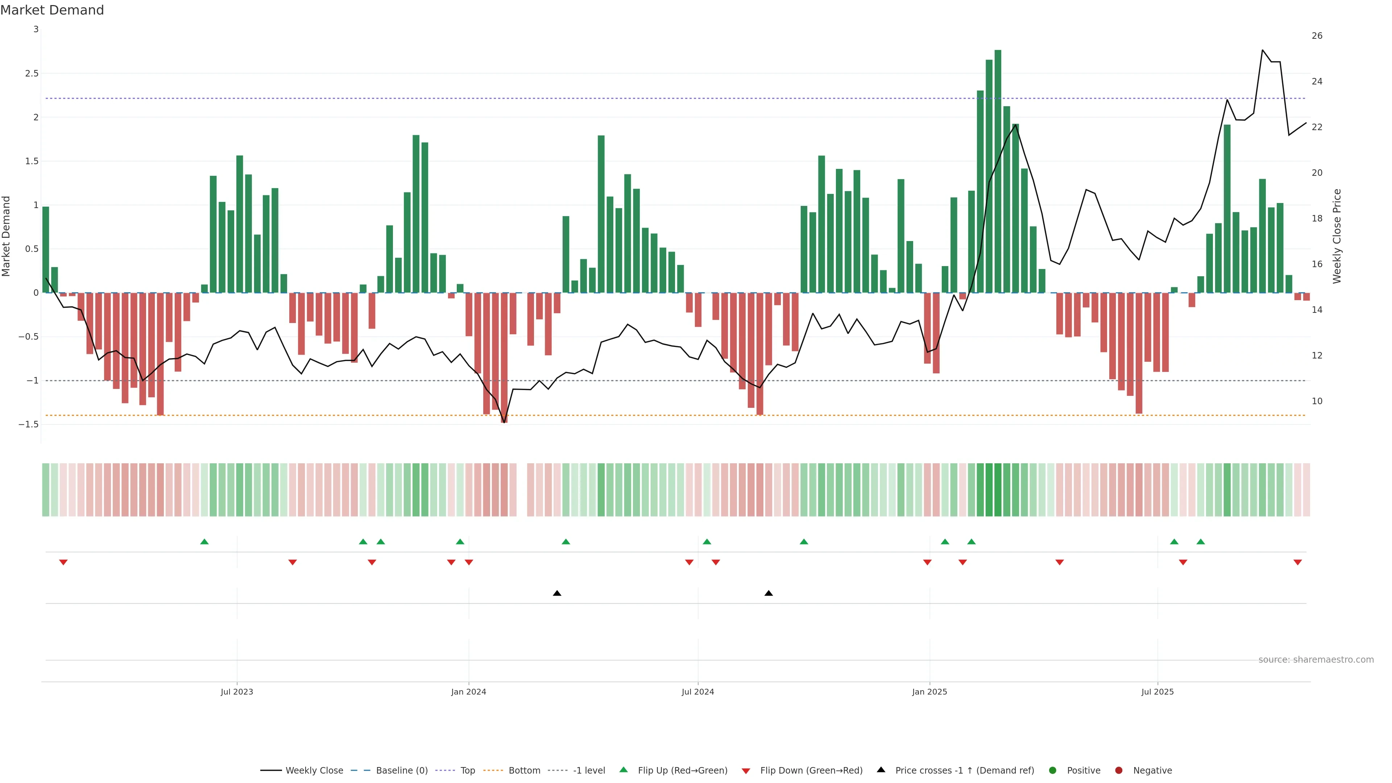Click the Jan 2025 x-axis label

click(x=929, y=692)
